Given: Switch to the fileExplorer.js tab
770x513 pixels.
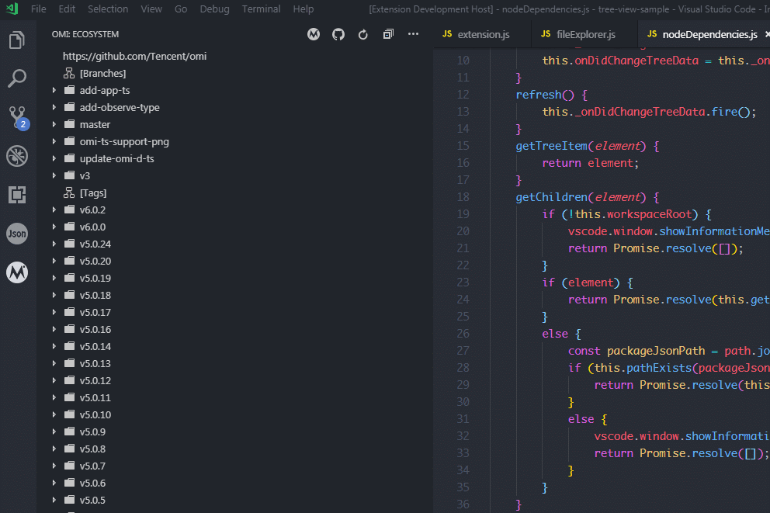Looking at the screenshot, I should (x=584, y=34).
